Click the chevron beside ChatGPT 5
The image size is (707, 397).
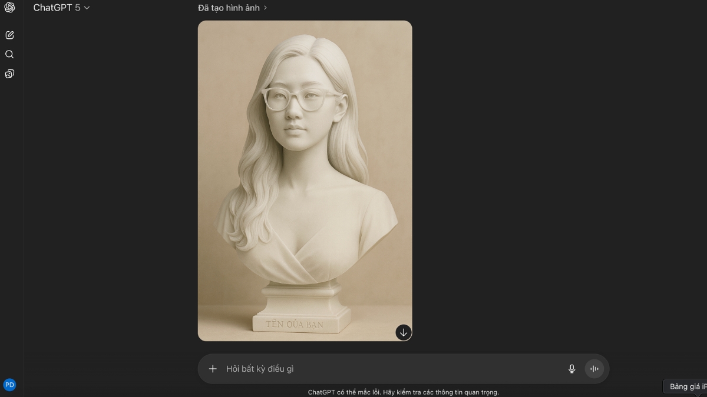coord(87,8)
